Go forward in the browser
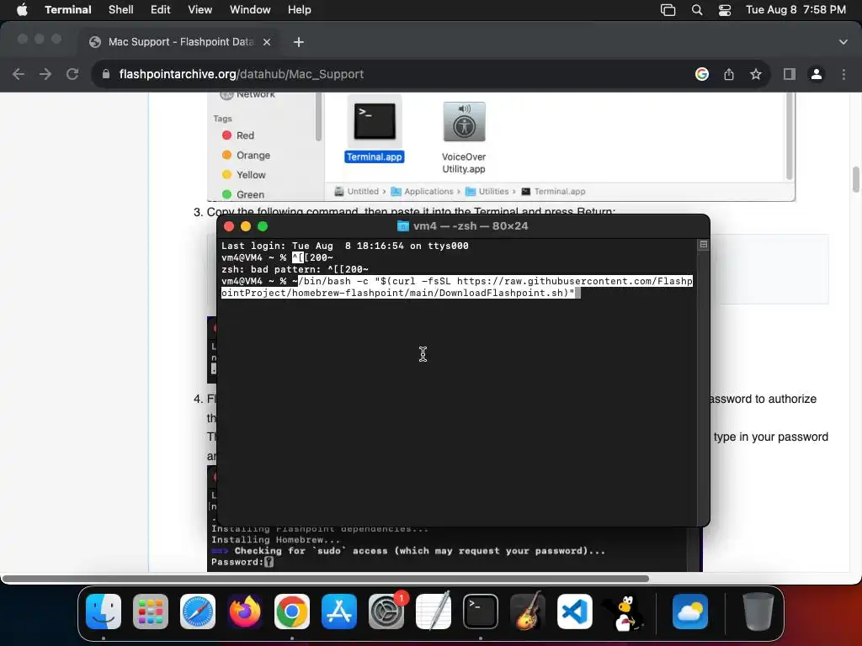The width and height of the screenshot is (862, 646). pos(45,74)
